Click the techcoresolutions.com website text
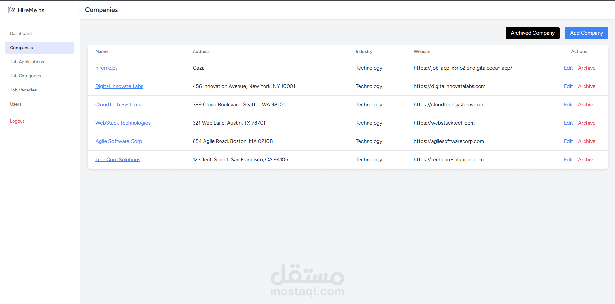The width and height of the screenshot is (615, 304). coord(449,160)
